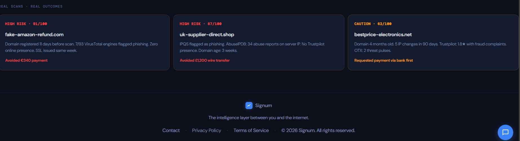Select the fake-amazon-refund.com scan card title
This screenshot has width=520, height=141.
tap(34, 34)
